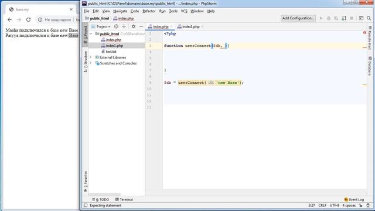
Task: Click the project structure layout icon near search
Action: pyautogui.click(x=361, y=18)
